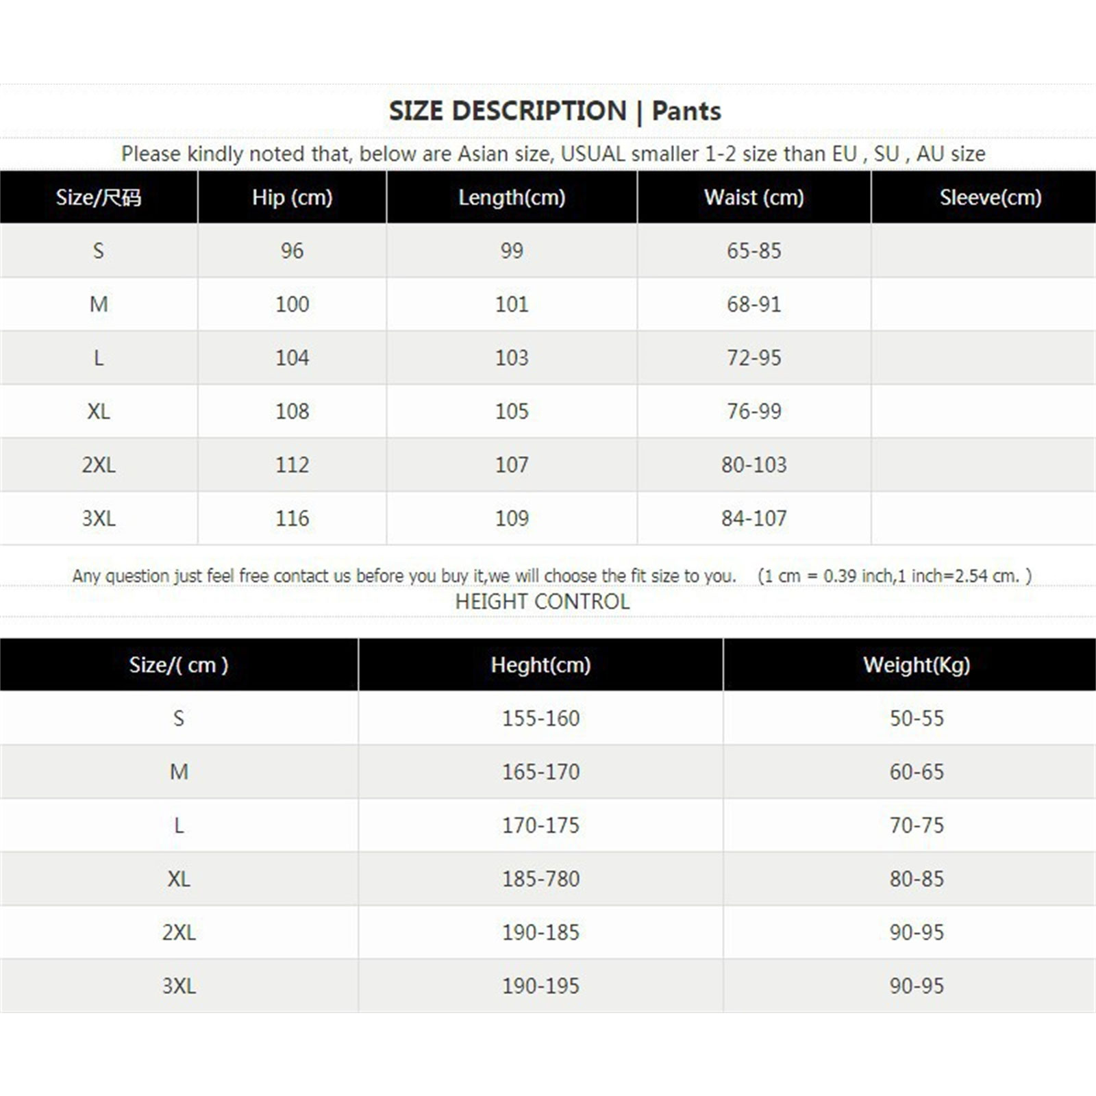Select the Hip (cm) column header
Viewport: 1096px width, 1096px height.
(292, 197)
